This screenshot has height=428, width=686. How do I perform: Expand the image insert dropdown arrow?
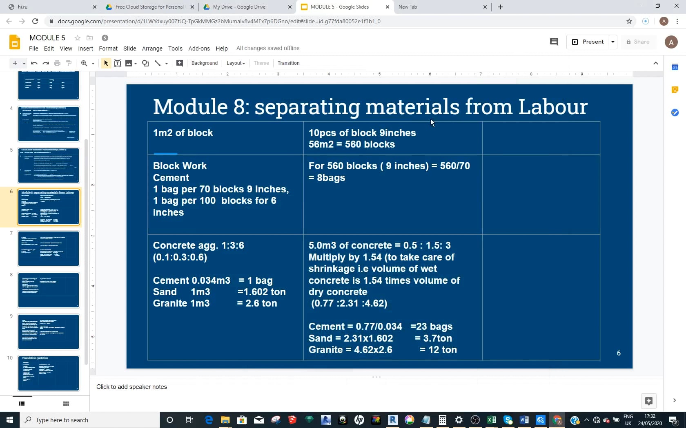136,63
